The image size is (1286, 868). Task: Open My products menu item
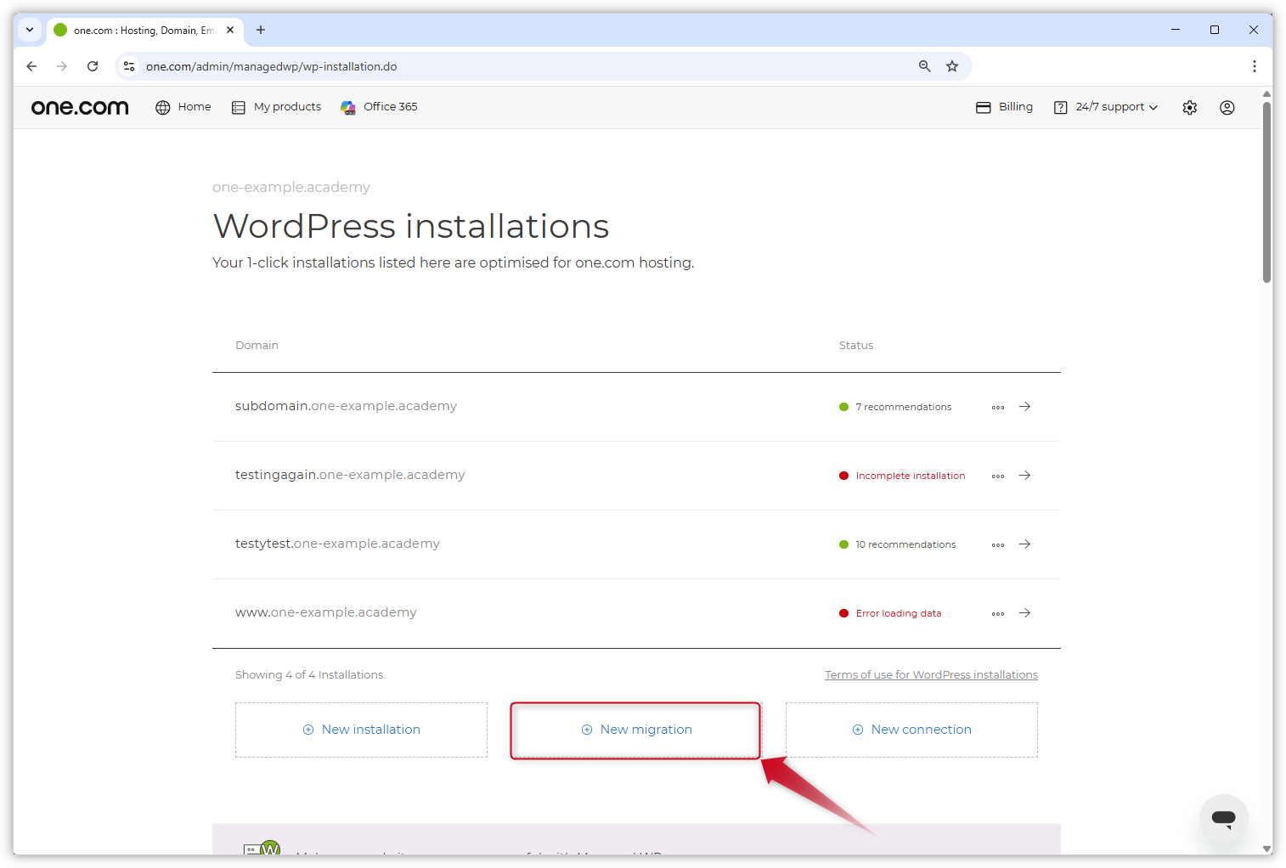(x=276, y=107)
